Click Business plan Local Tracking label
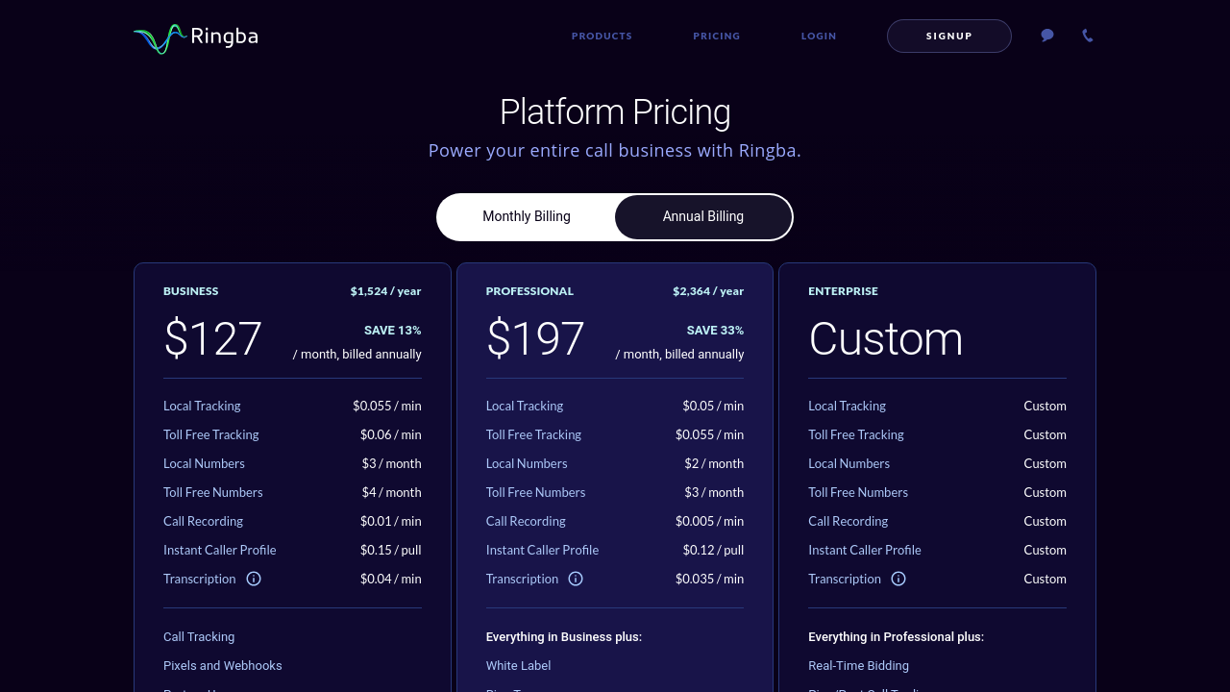Viewport: 1230px width, 692px height. point(202,406)
